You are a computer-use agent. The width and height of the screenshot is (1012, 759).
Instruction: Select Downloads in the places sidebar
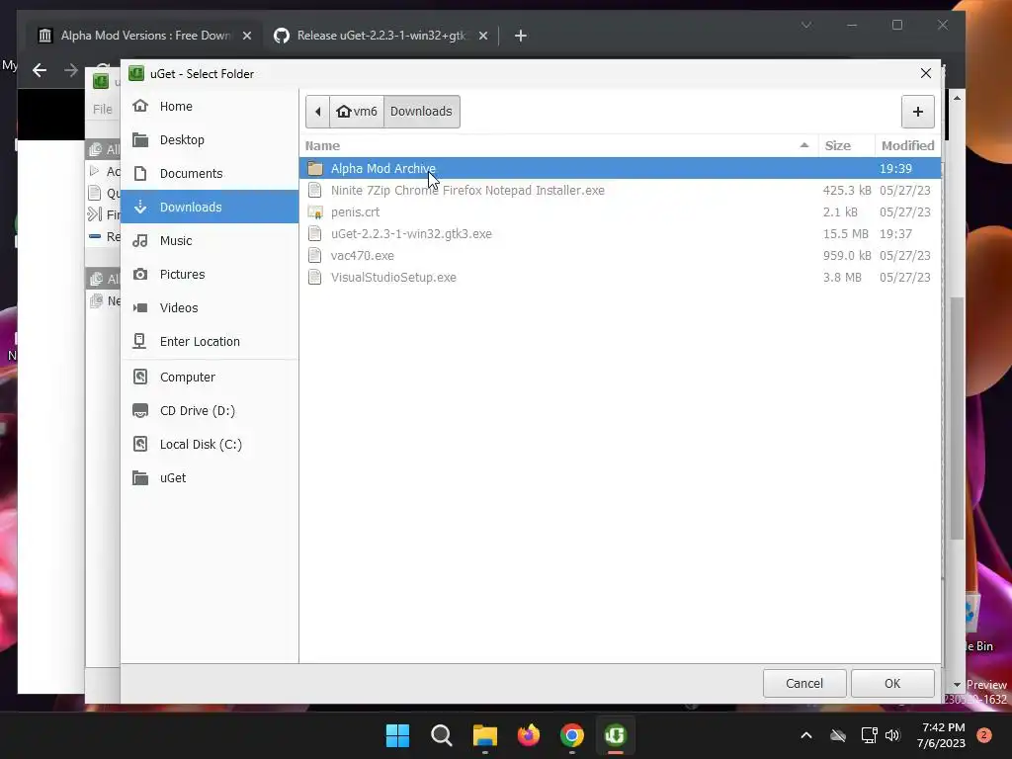(210, 207)
